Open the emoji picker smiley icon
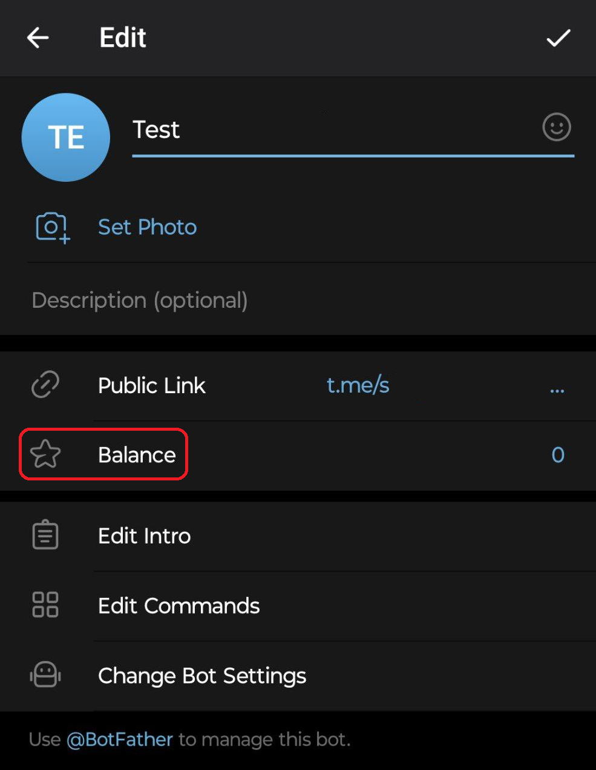The image size is (596, 770). [x=556, y=127]
